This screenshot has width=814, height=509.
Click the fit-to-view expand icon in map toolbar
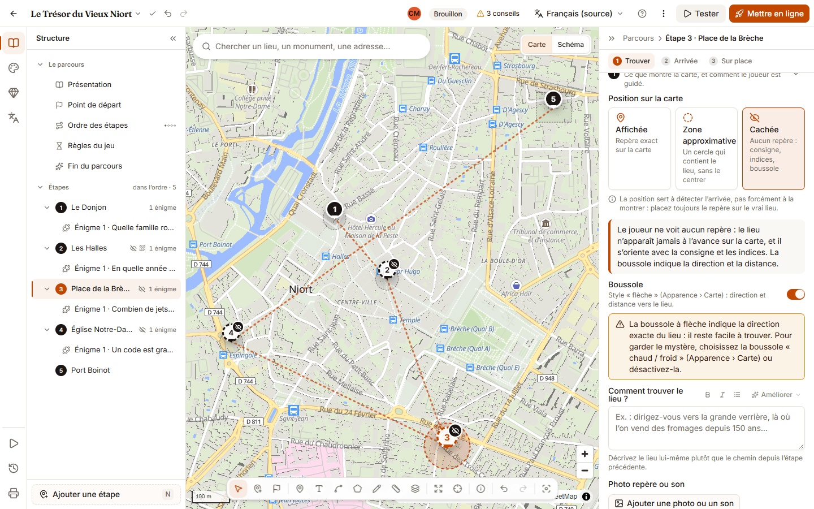(438, 489)
